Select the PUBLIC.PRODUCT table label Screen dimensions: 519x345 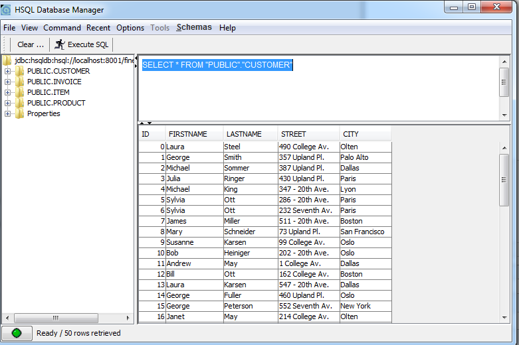(x=56, y=103)
